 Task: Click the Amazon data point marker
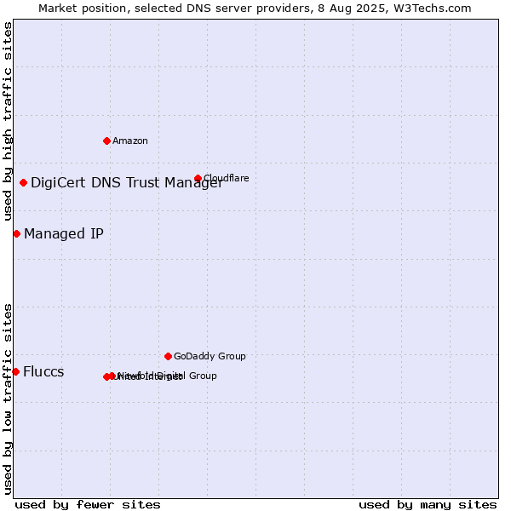(x=106, y=141)
